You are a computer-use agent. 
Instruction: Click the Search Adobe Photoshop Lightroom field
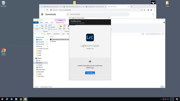pyautogui.click(x=154, y=34)
